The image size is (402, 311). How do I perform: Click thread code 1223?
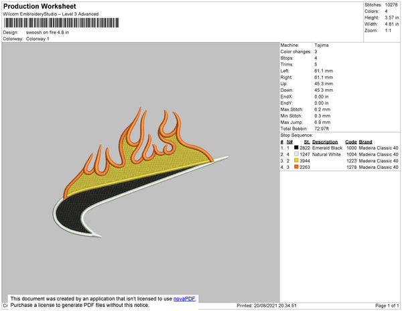(x=352, y=161)
